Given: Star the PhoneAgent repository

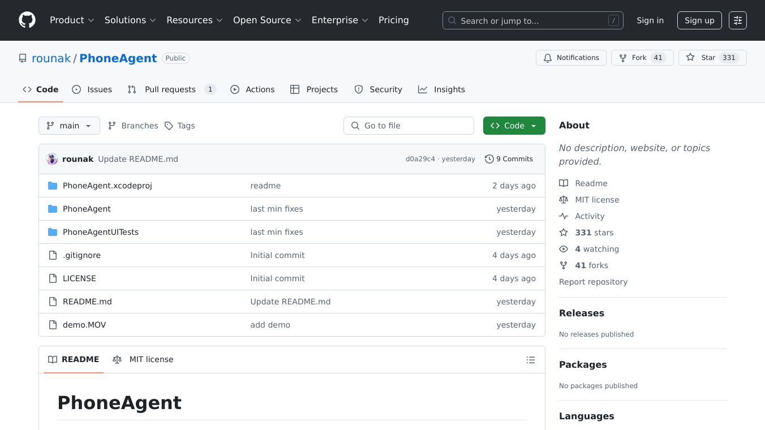Looking at the screenshot, I should tap(702, 58).
